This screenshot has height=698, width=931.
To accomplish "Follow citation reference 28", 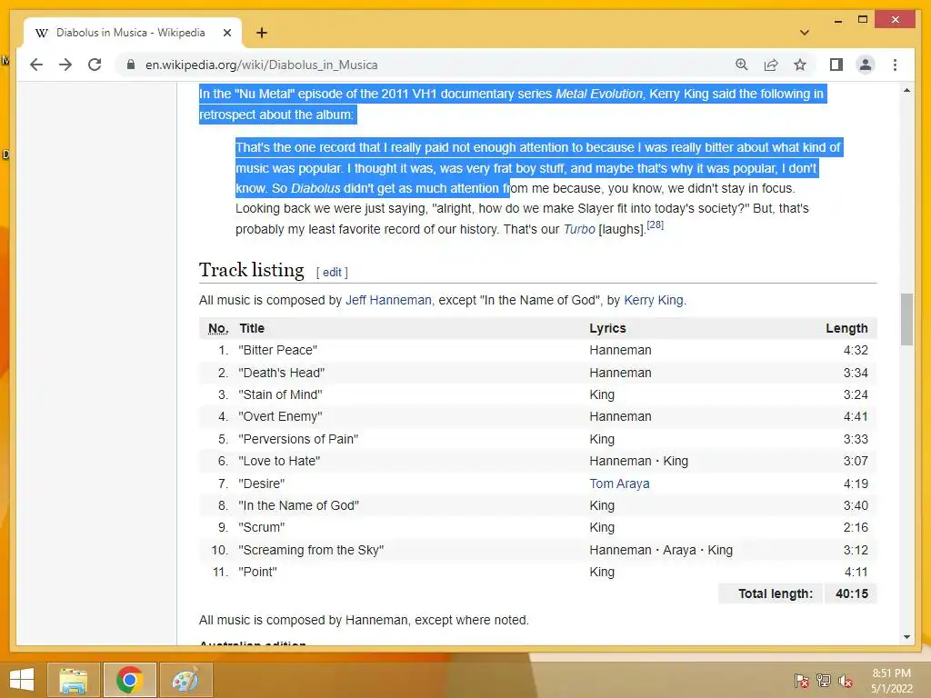I will (655, 225).
